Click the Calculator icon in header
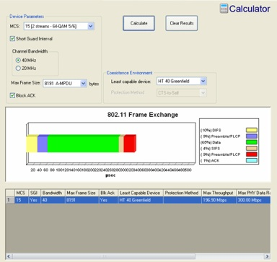This screenshot has width=277, height=262. [x=224, y=9]
